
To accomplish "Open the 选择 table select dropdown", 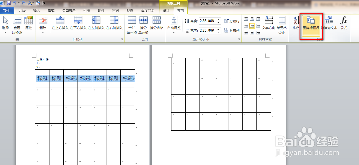I will [x=5, y=25].
